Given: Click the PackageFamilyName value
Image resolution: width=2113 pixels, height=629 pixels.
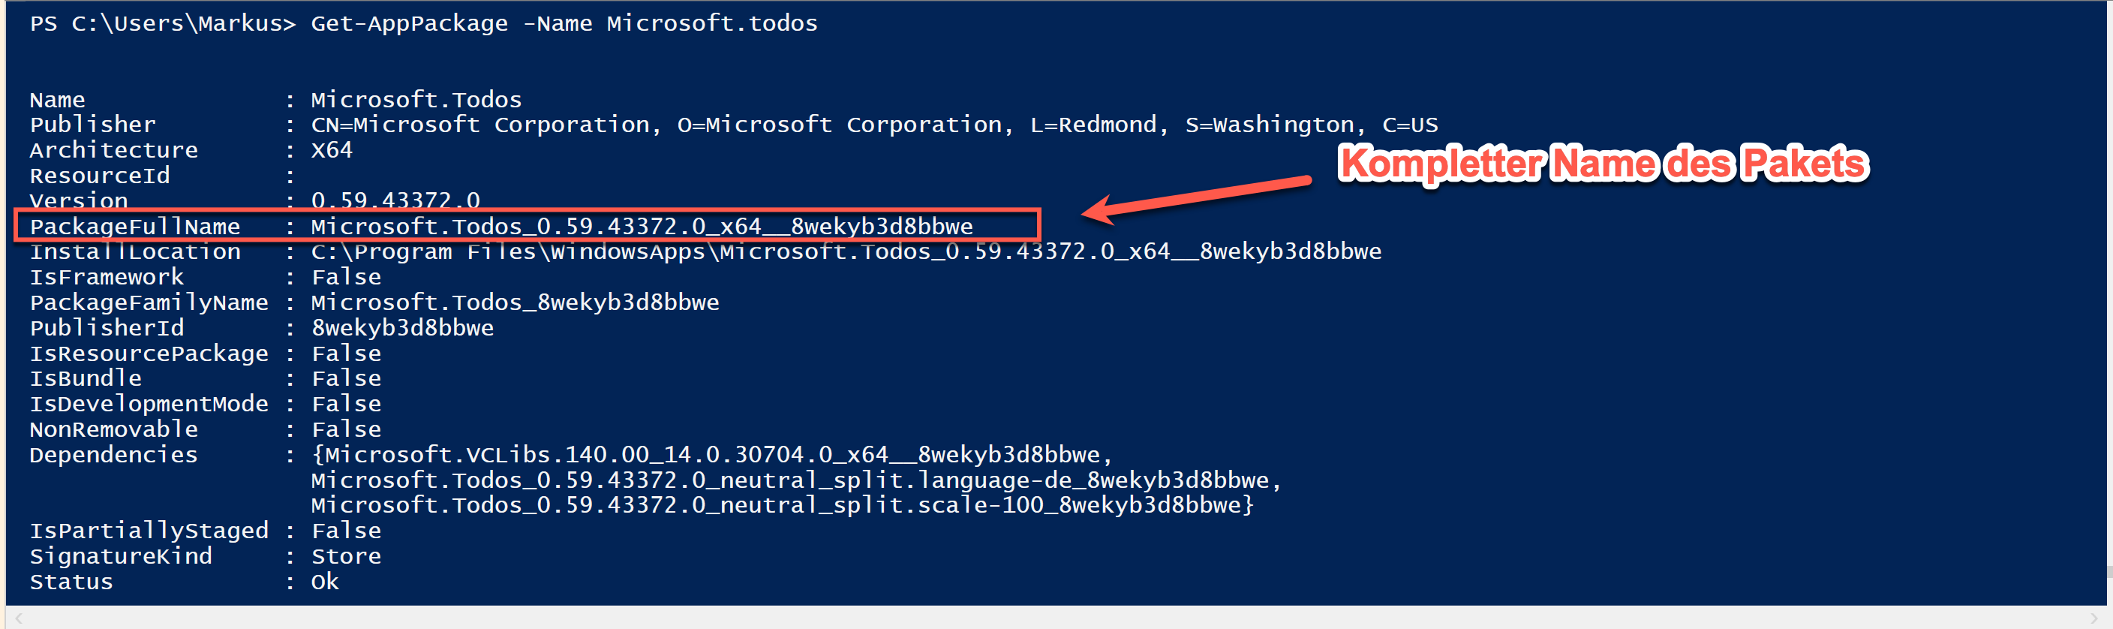Looking at the screenshot, I should [x=514, y=302].
